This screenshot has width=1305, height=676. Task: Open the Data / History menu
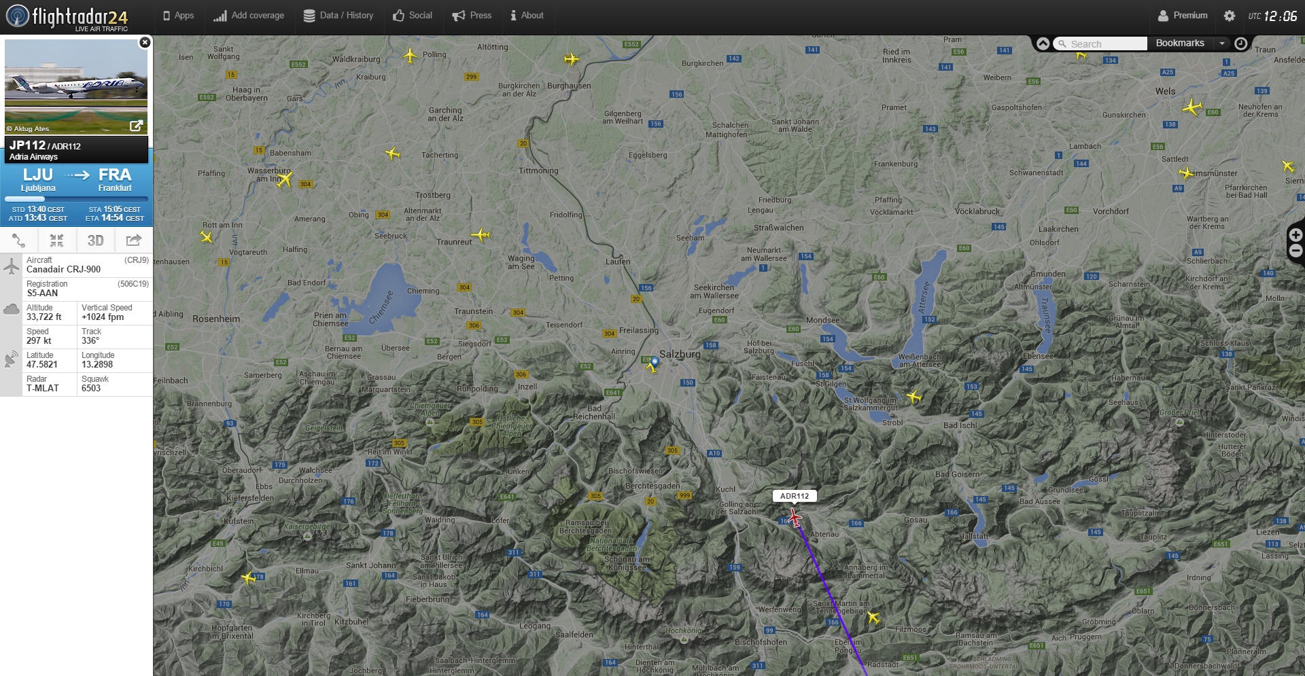[x=338, y=16]
